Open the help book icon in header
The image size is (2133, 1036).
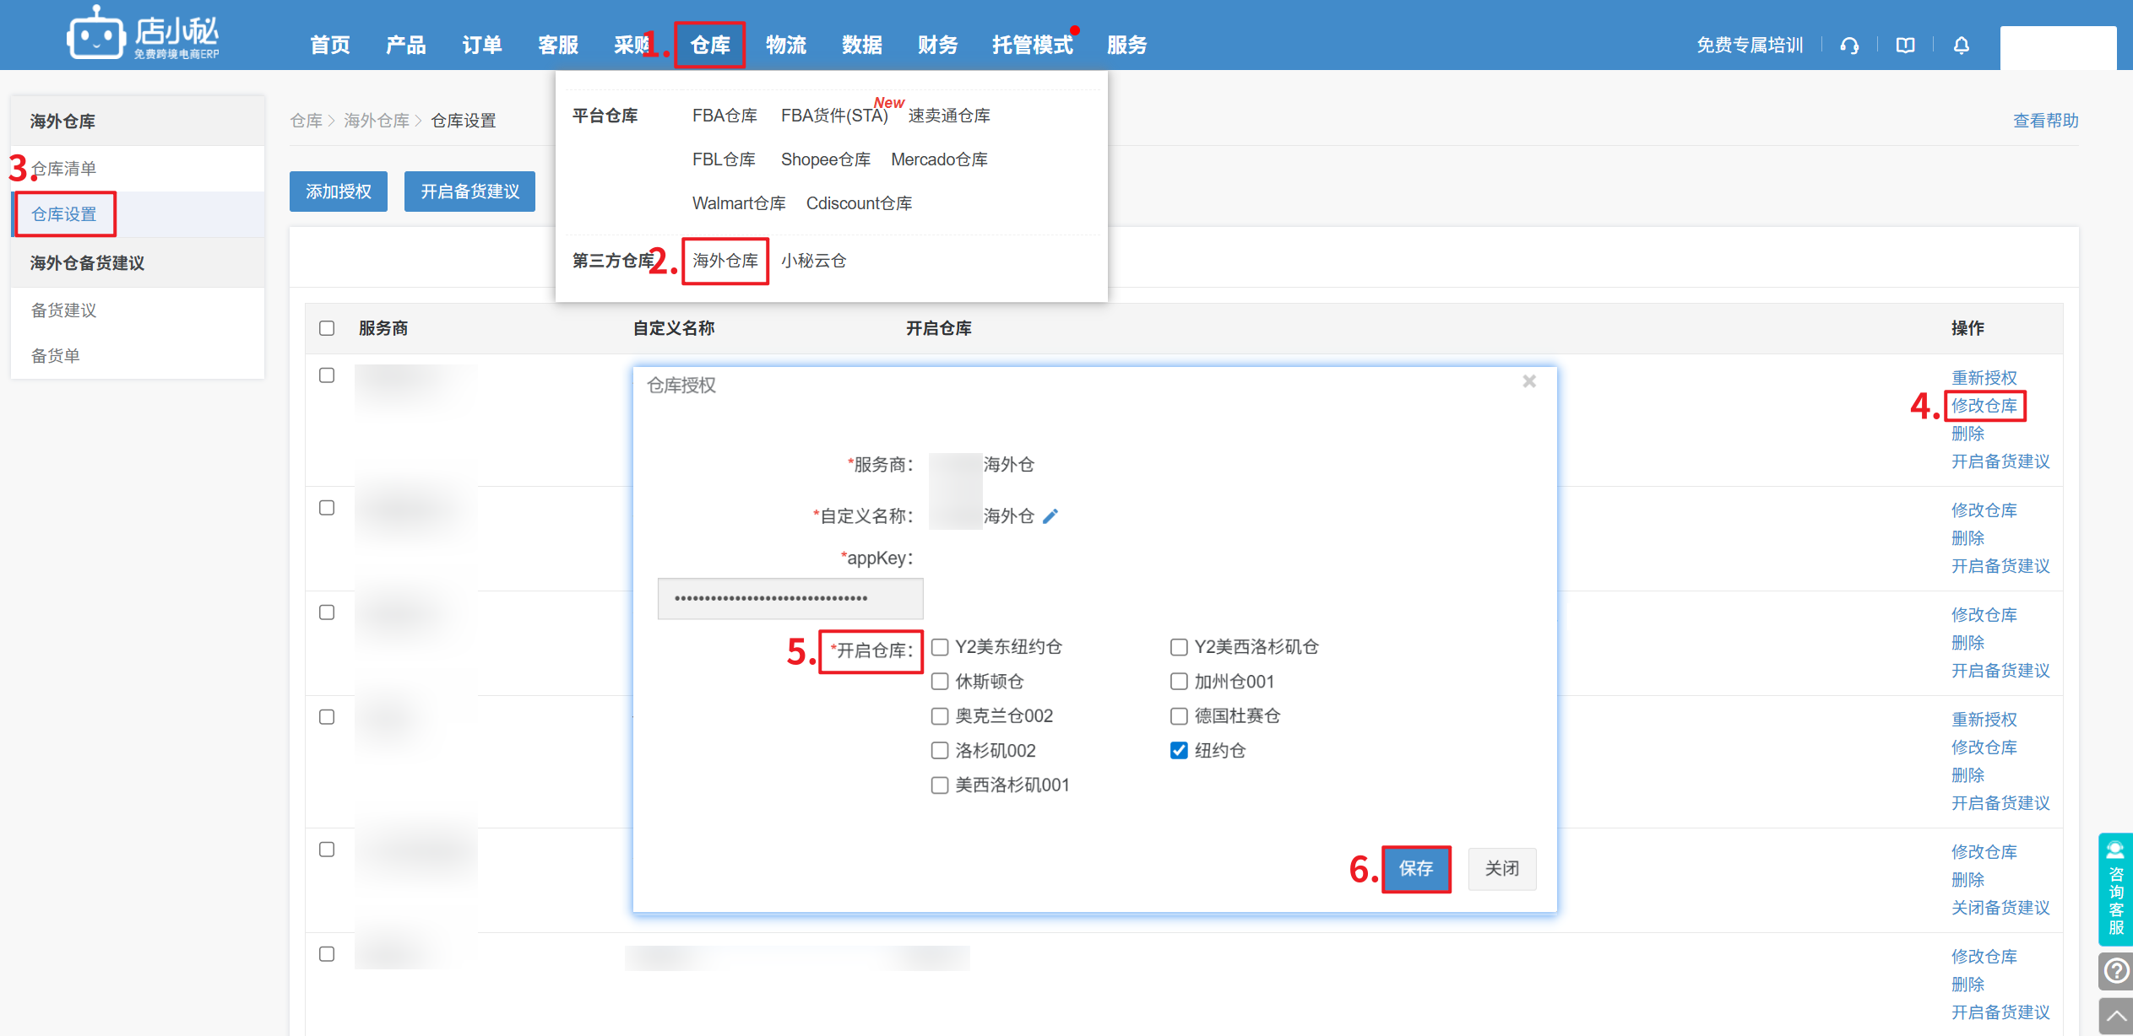1905,46
